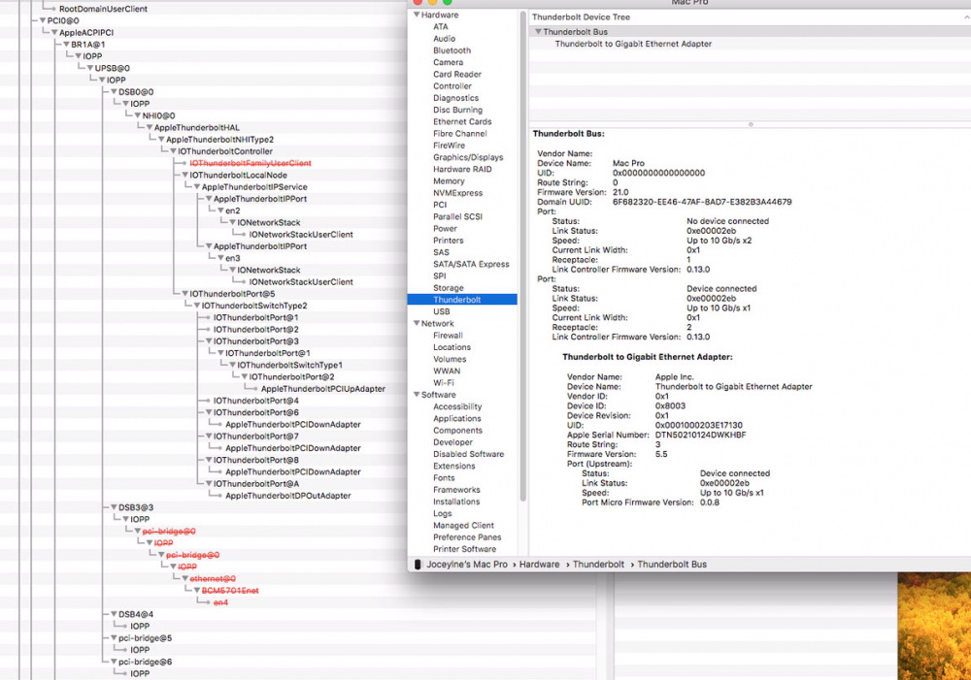Screen dimensions: 971x680
Task: Click Thunderbolt Bus in the path bar
Action: tap(672, 565)
